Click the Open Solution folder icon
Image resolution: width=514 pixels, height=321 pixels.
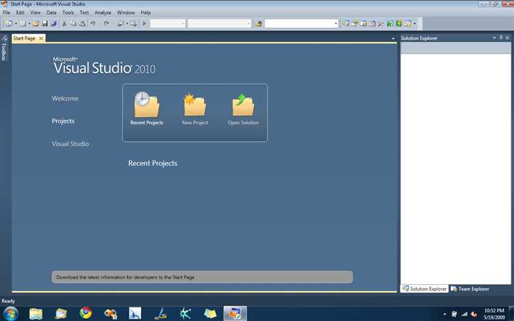(243, 105)
